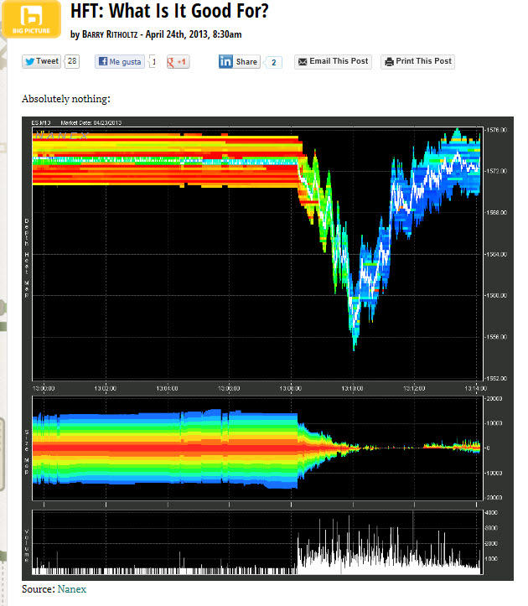The width and height of the screenshot is (528, 606).
Task: Open the tweet count bubble showing 28
Action: (x=72, y=61)
